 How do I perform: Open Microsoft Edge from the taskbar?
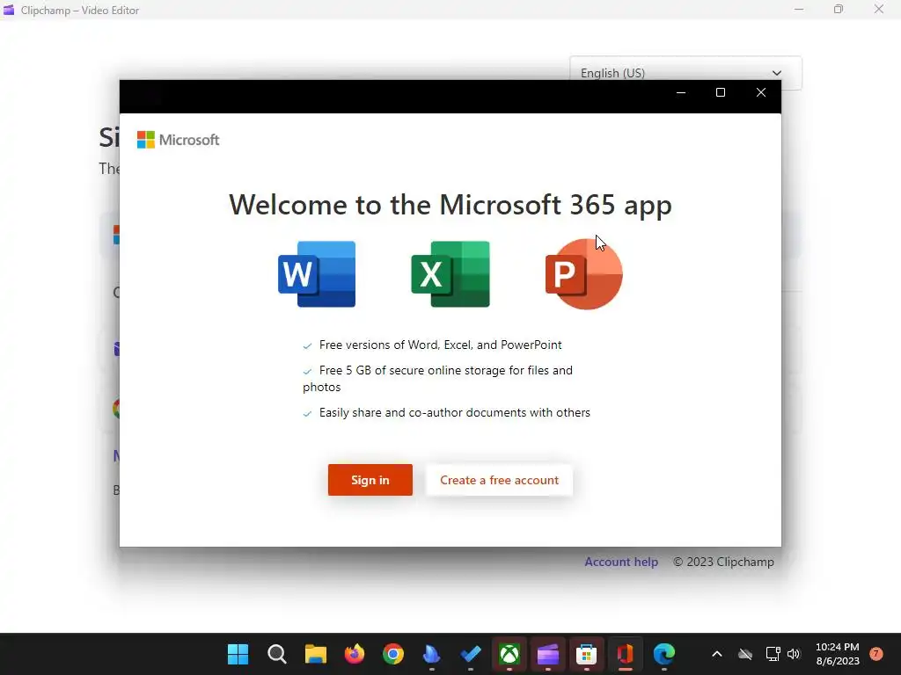[x=664, y=654]
